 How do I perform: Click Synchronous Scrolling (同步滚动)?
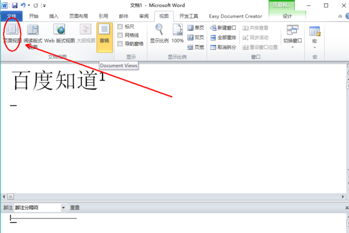click(255, 37)
